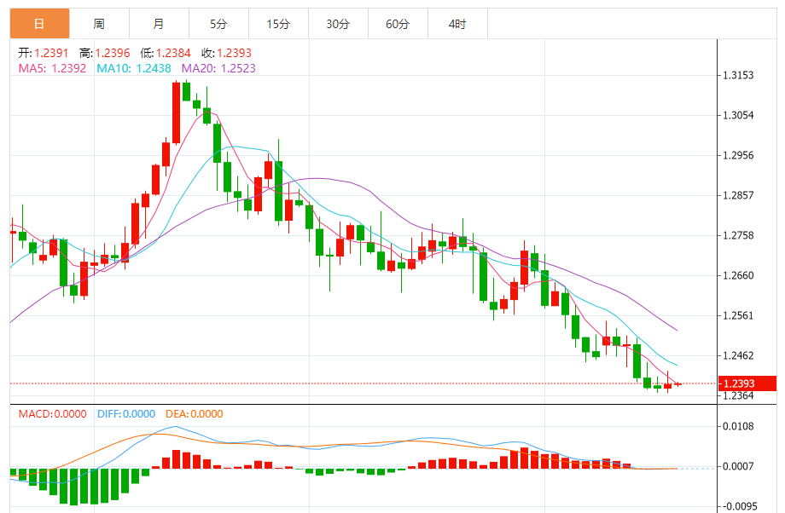Select the 日 daily chart tab
Screen dimensions: 785x513
click(x=39, y=24)
